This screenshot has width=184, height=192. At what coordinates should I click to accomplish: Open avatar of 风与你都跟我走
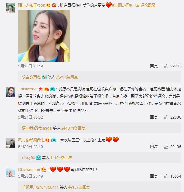tap(10, 143)
